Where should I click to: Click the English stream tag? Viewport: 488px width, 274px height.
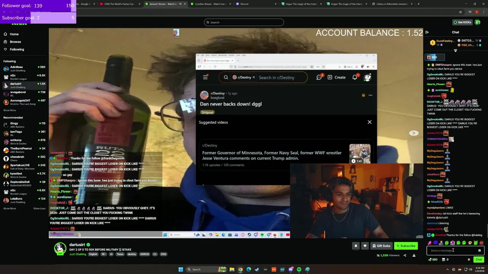pos(93,254)
